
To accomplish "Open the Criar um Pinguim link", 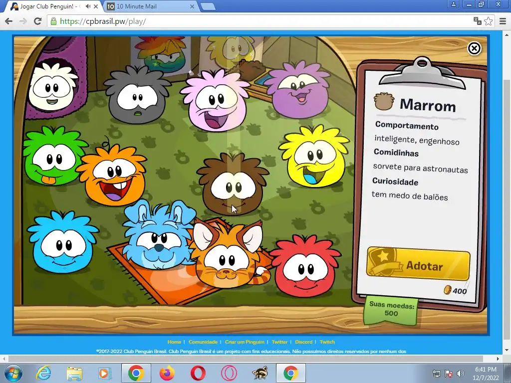I will tap(245, 342).
